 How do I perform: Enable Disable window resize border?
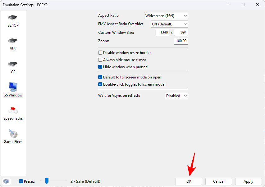pyautogui.click(x=100, y=53)
